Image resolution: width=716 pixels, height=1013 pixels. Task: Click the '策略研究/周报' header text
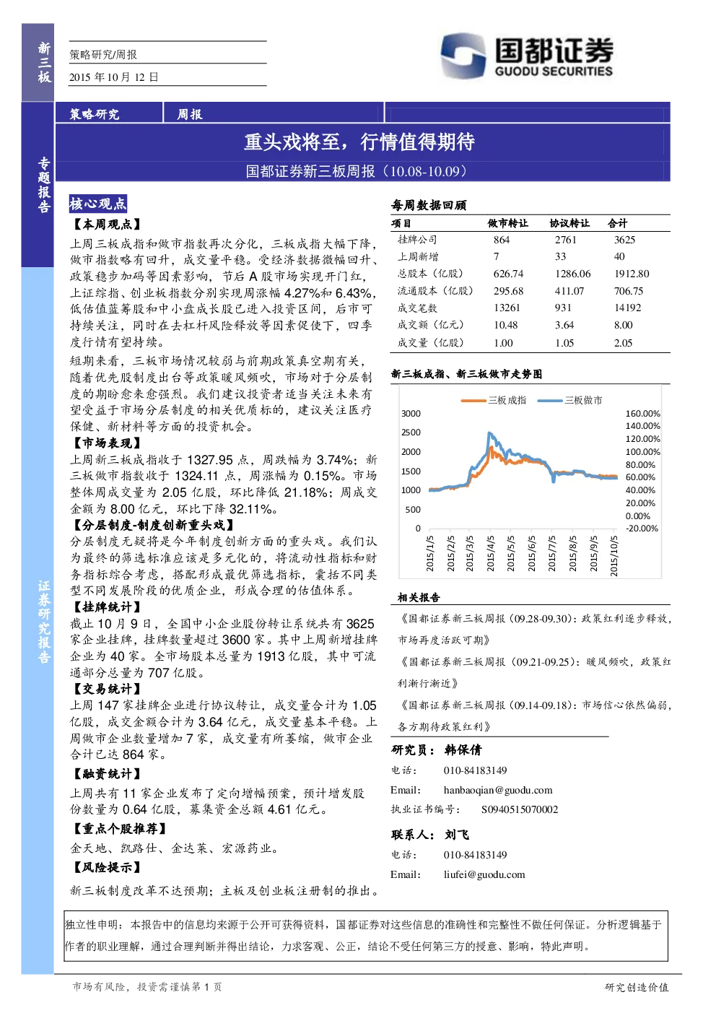pyautogui.click(x=103, y=55)
